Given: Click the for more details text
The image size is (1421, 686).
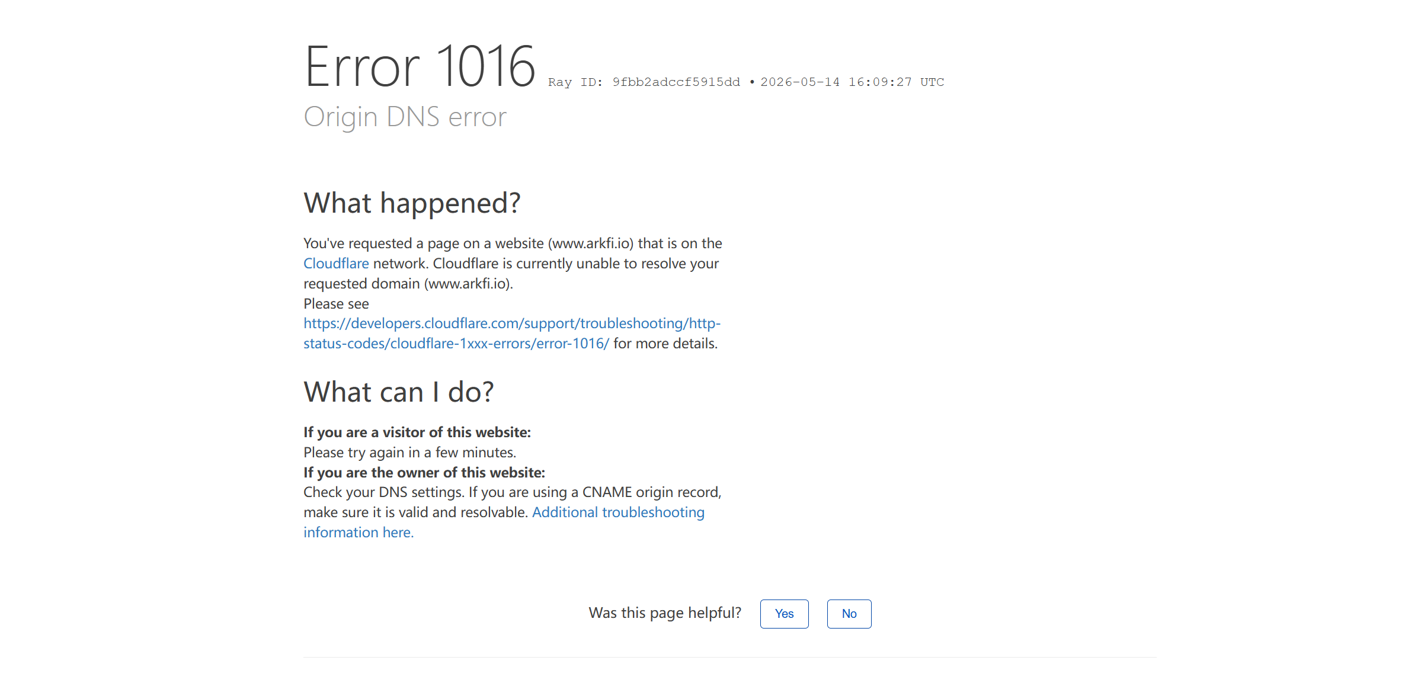Looking at the screenshot, I should (x=665, y=344).
